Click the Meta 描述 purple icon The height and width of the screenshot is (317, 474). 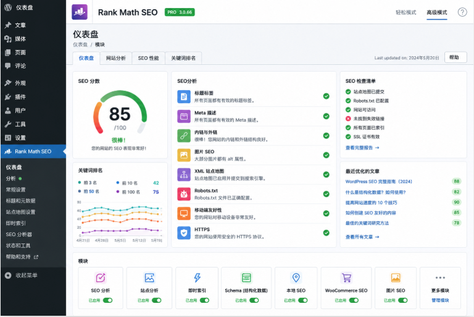point(184,116)
